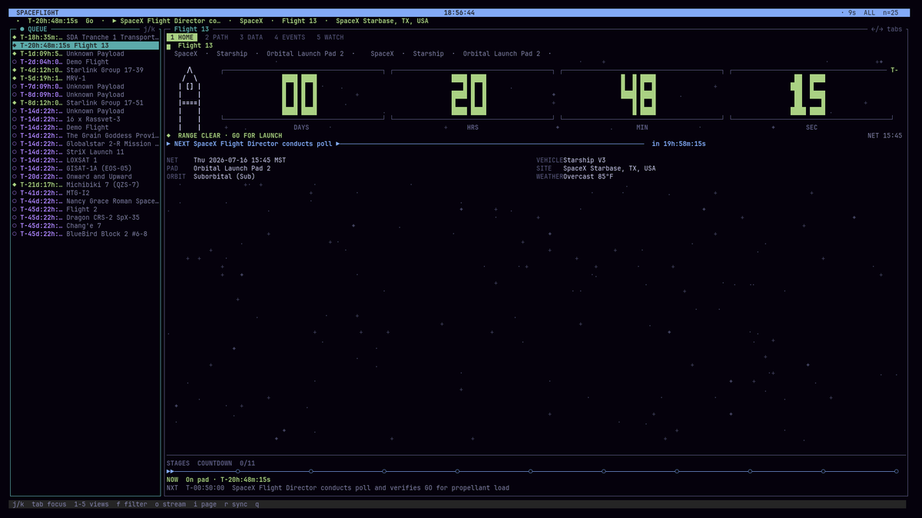Click the play arrows at stages timeline start
The image size is (922, 518).
click(x=171, y=471)
